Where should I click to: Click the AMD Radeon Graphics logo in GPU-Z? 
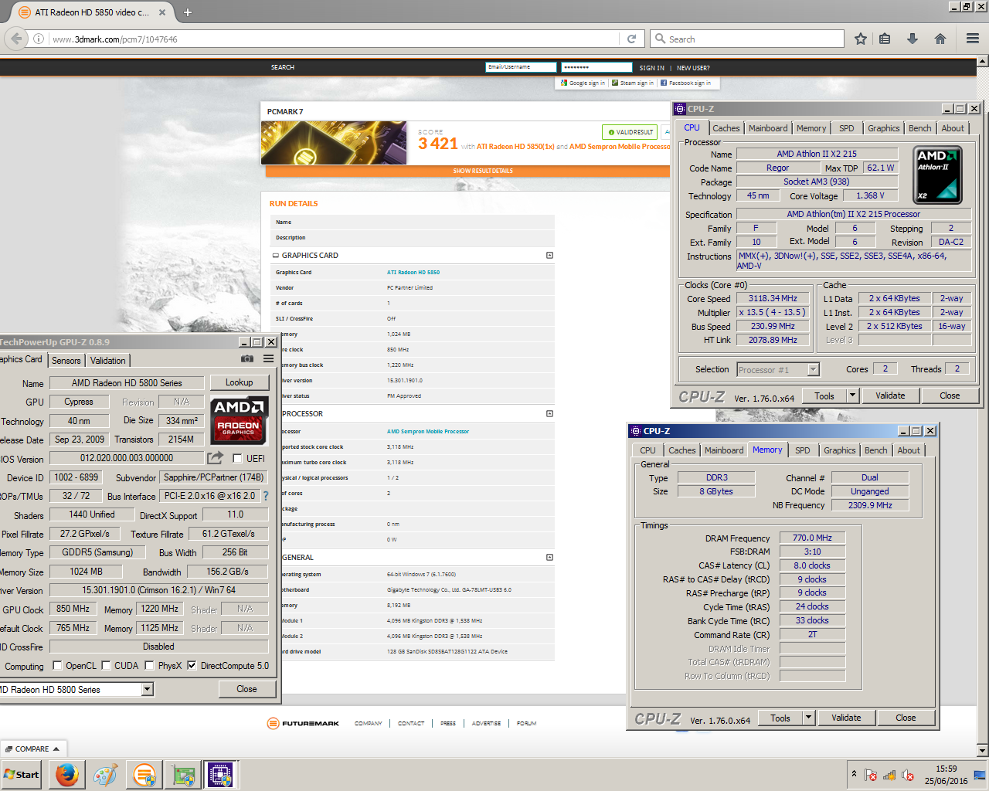[x=239, y=420]
